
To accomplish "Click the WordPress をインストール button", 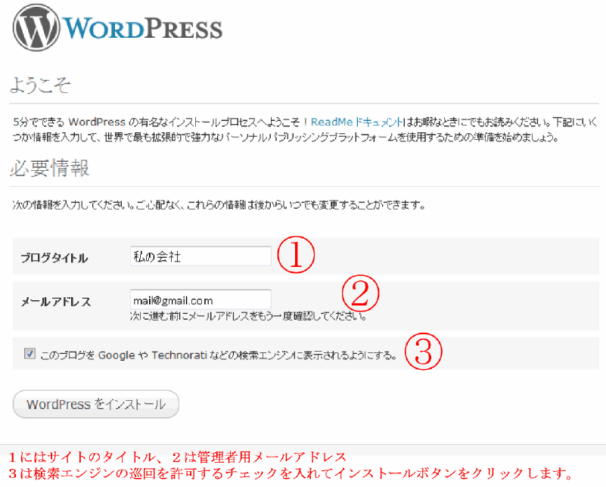I will (96, 404).
